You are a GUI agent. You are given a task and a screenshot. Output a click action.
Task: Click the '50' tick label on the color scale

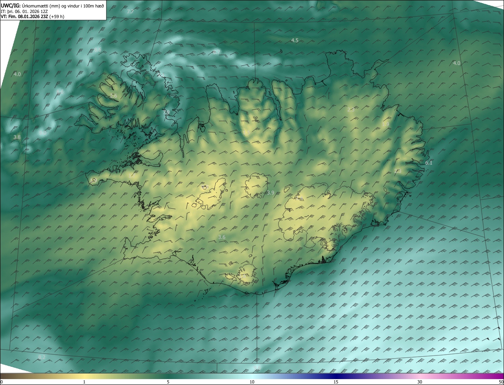tap(501, 382)
